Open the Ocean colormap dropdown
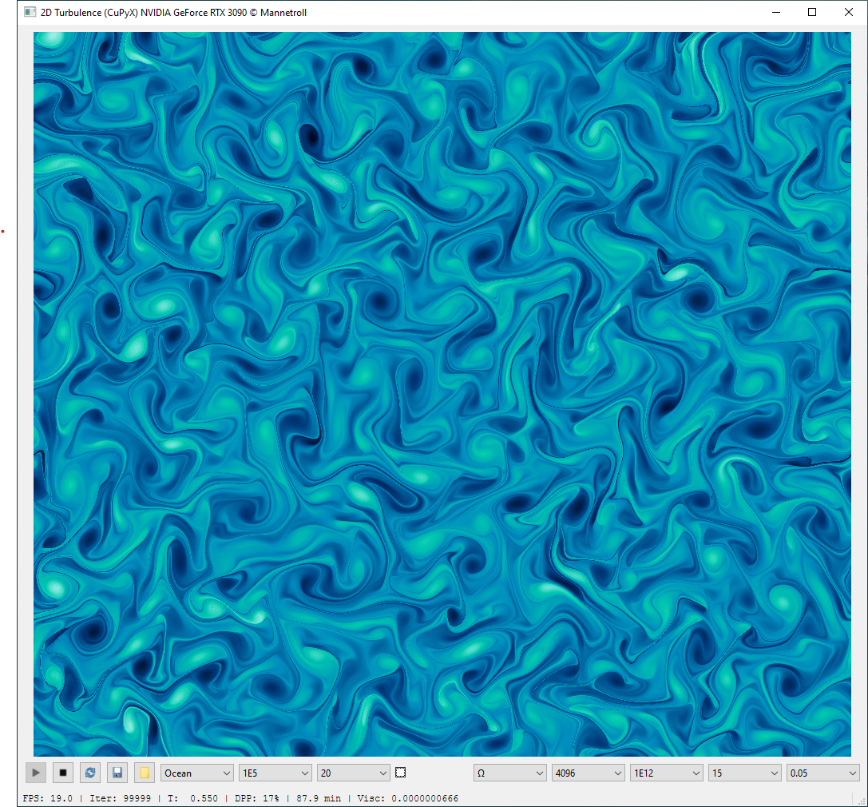 pos(196,773)
